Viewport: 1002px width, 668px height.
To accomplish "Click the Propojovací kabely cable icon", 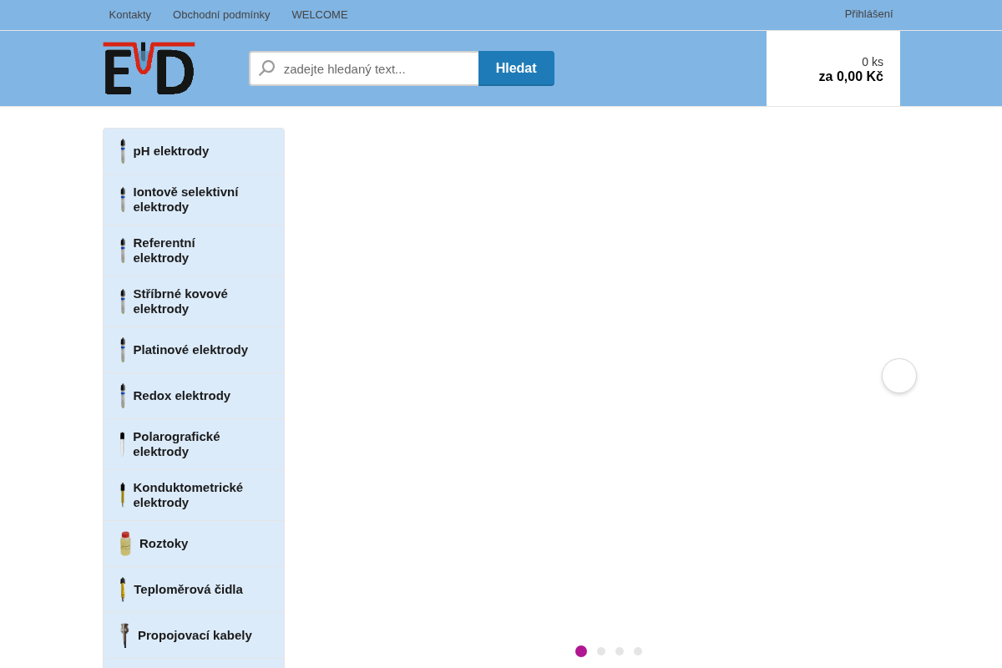I will tap(124, 635).
